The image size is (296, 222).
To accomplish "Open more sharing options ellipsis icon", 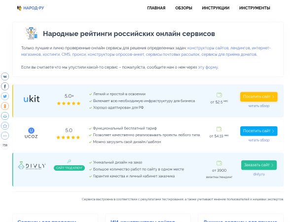I will pyautogui.click(x=5, y=136).
